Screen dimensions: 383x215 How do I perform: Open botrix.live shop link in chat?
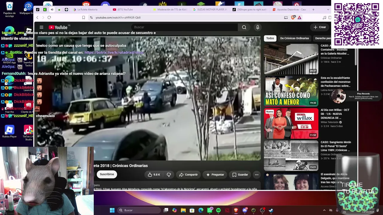114,53
